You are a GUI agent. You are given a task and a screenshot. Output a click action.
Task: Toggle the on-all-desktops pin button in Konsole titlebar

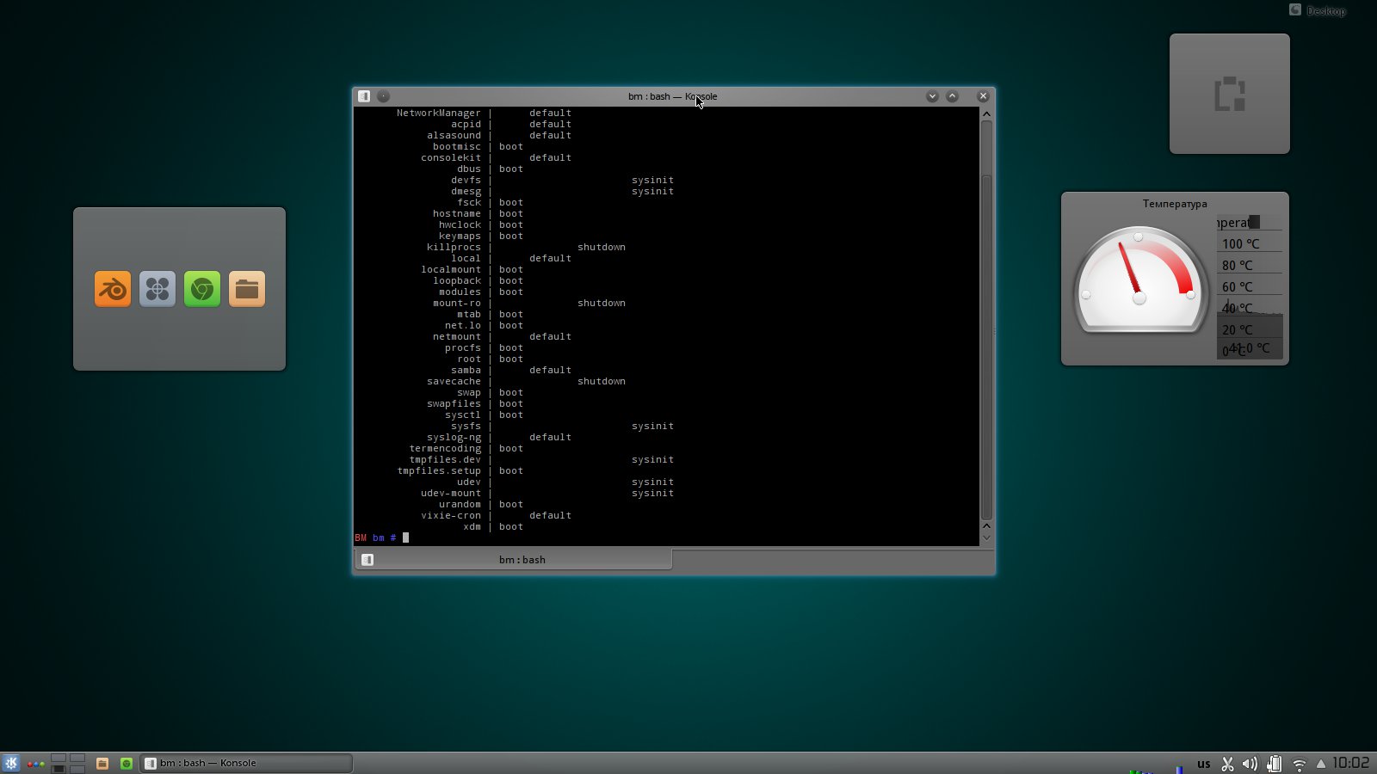(x=384, y=96)
